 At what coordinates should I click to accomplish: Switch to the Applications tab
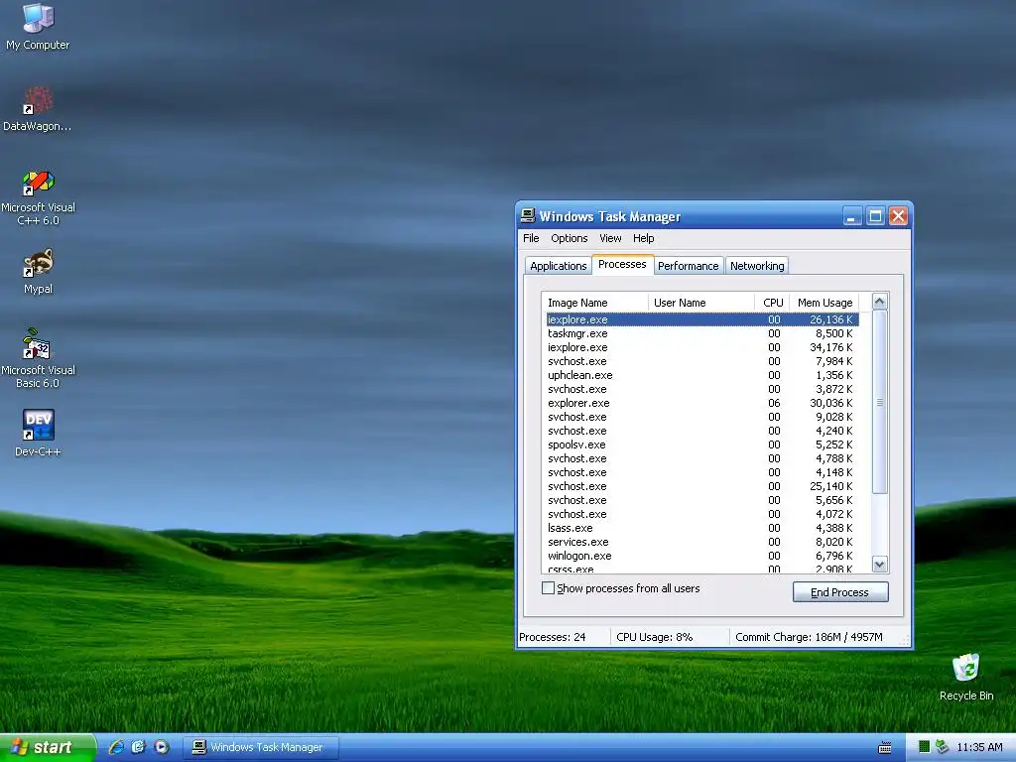click(558, 266)
